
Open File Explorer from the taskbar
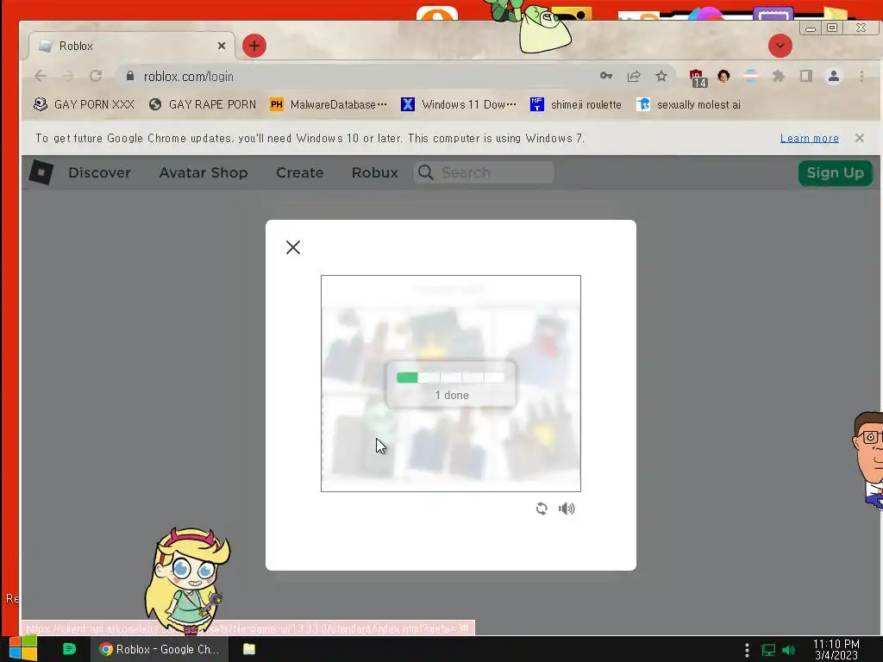tap(249, 649)
